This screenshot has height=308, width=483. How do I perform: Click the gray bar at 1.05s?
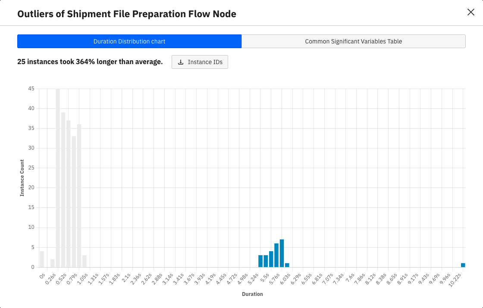tap(85, 262)
